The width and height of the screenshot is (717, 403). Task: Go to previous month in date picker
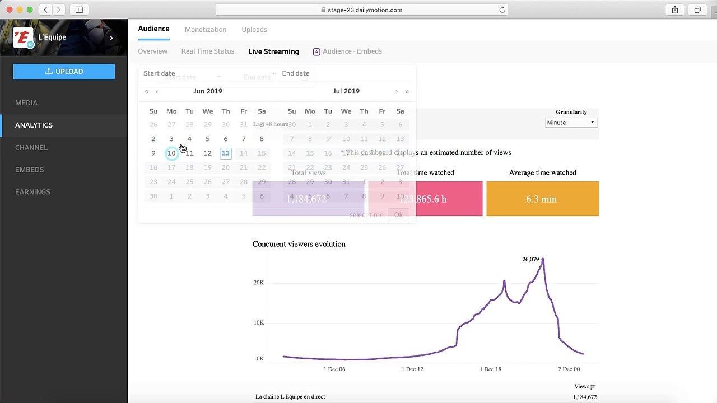(157, 92)
